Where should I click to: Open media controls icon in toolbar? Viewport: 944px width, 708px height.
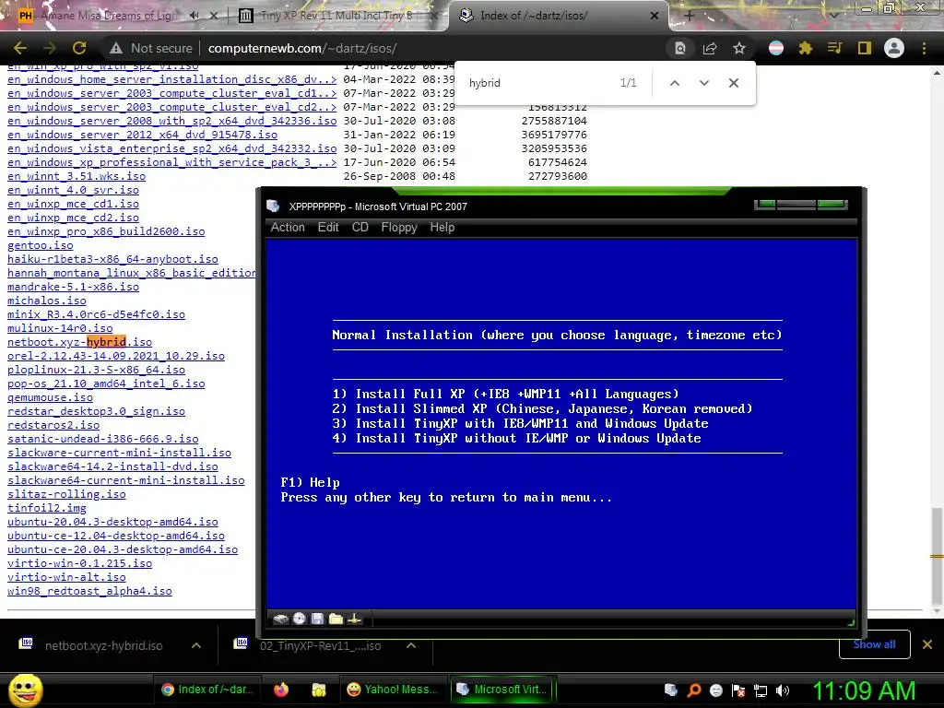coord(834,48)
